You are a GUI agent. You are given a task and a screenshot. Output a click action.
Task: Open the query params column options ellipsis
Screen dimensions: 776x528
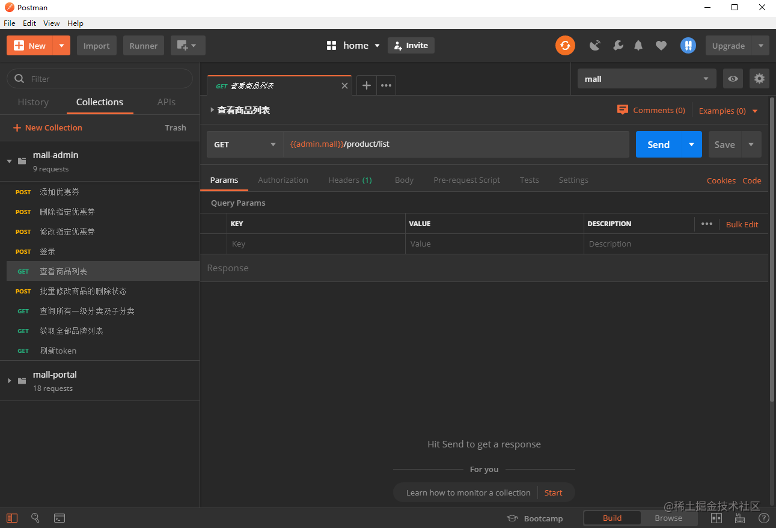[707, 224]
